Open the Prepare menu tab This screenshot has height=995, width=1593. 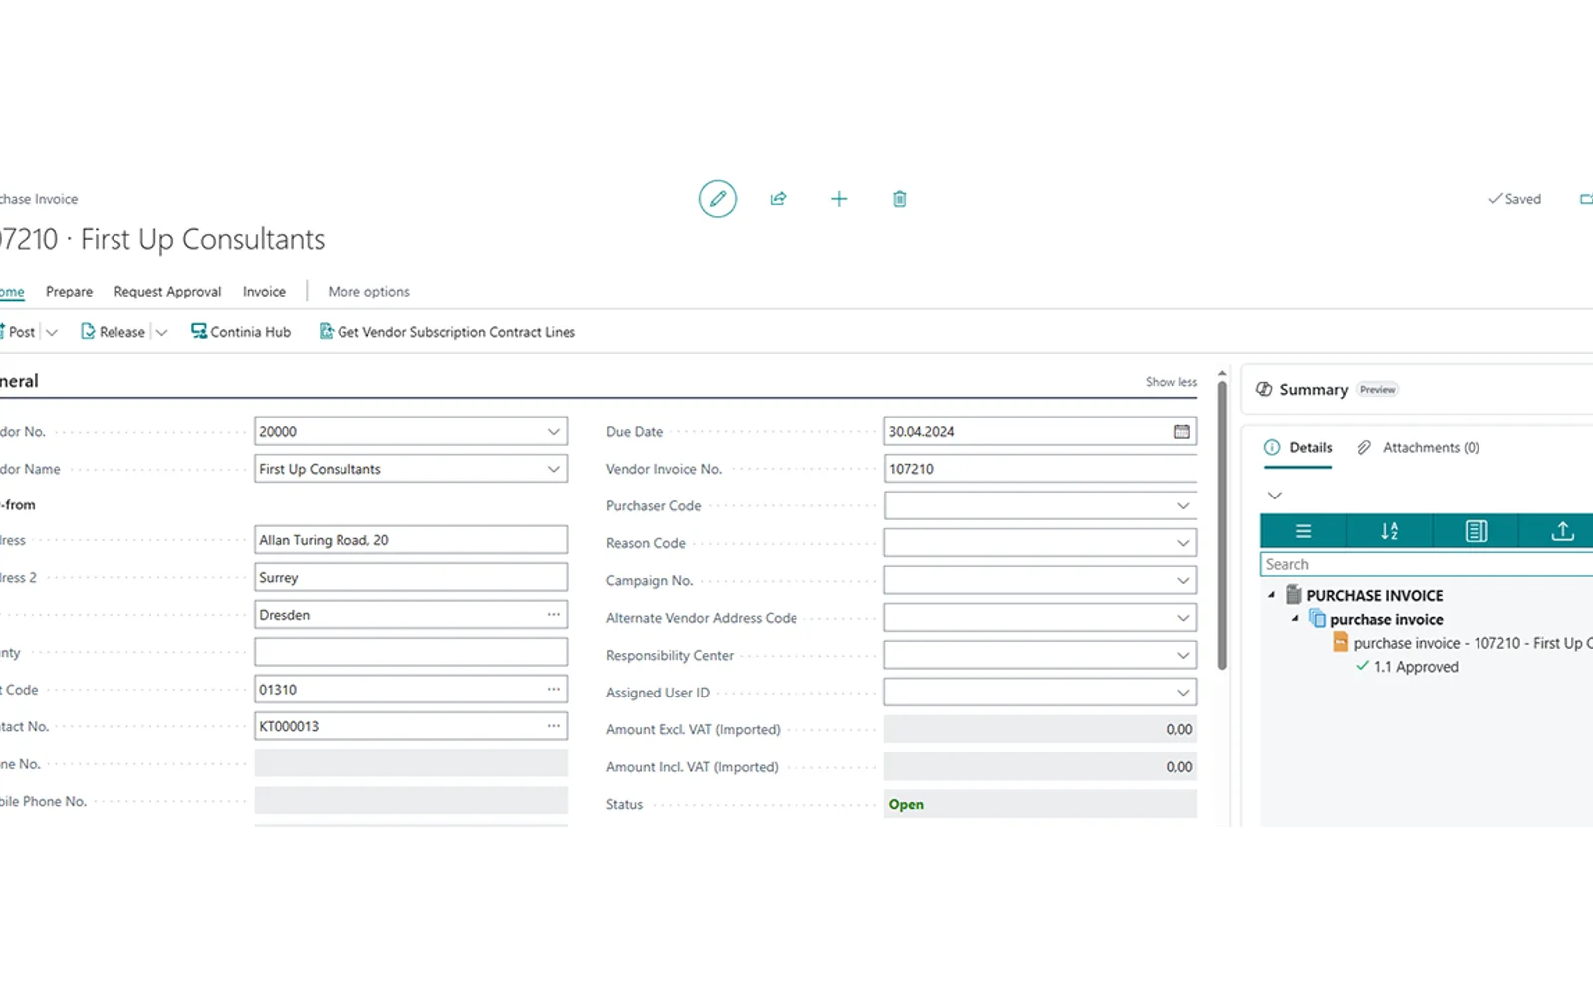(x=69, y=292)
